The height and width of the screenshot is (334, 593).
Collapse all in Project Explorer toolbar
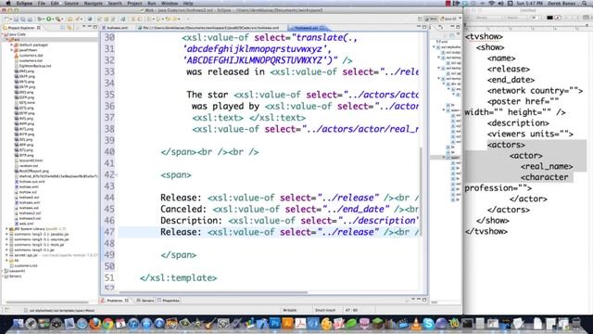(x=63, y=28)
